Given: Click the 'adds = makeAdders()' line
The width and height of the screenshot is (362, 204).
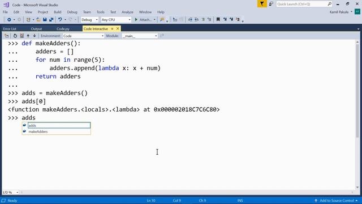Looking at the screenshot, I should coord(55,93).
